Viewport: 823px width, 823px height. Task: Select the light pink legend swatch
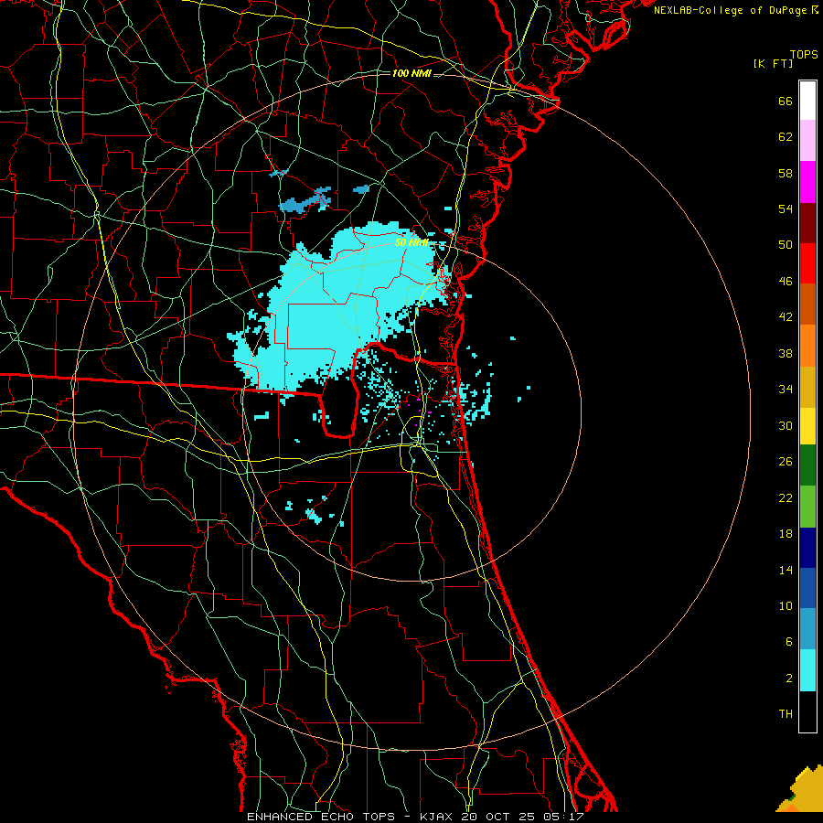(807, 141)
